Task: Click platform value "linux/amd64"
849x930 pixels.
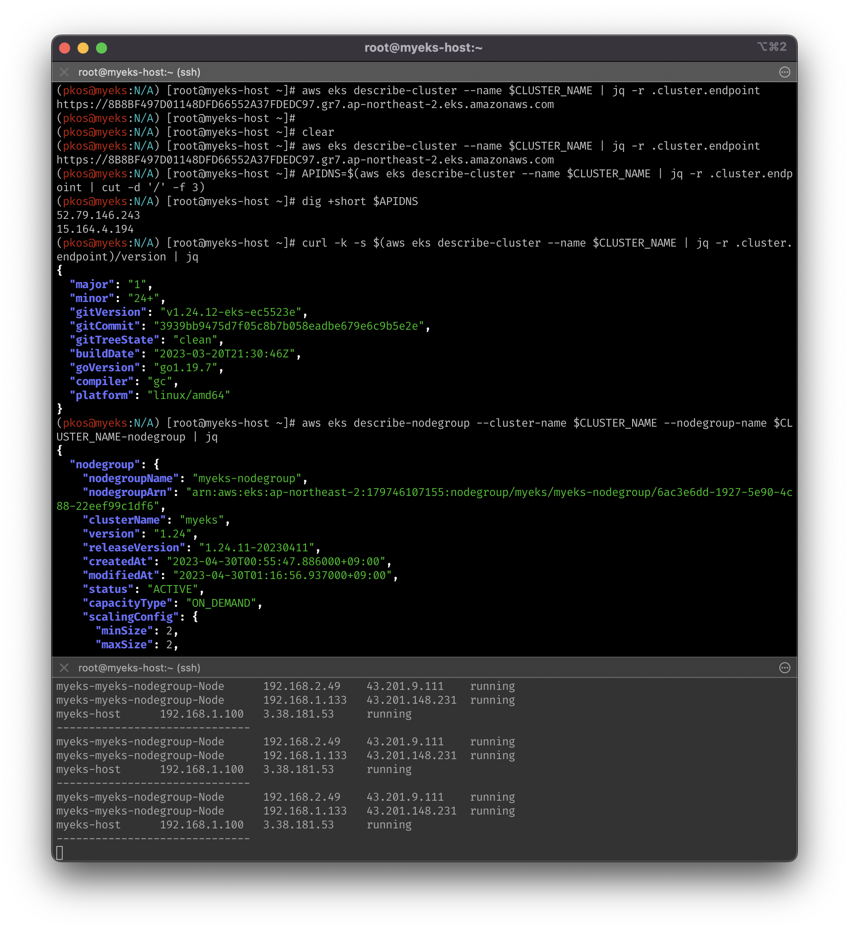Action: coord(189,395)
